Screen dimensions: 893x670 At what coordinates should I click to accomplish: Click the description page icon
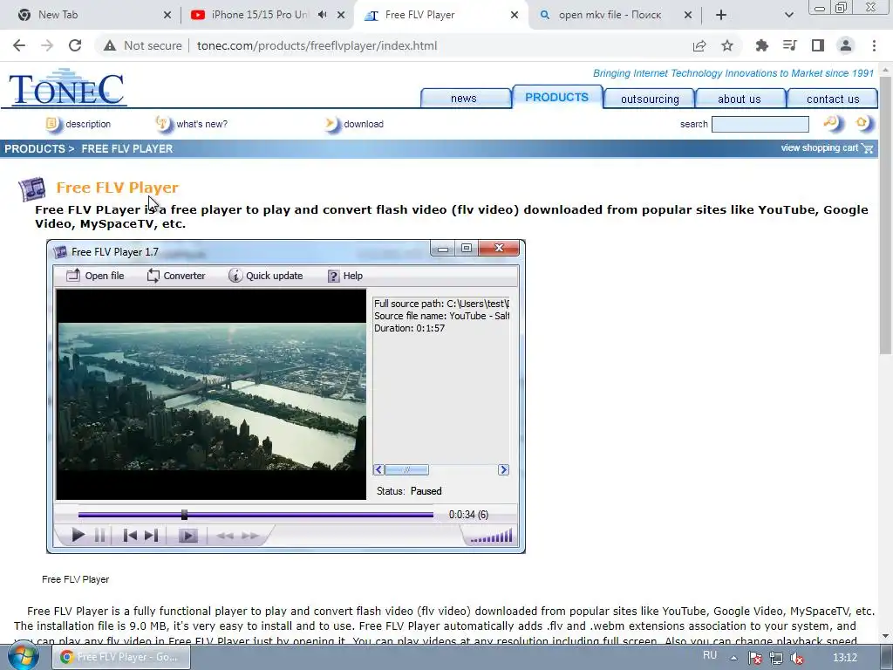click(53, 124)
